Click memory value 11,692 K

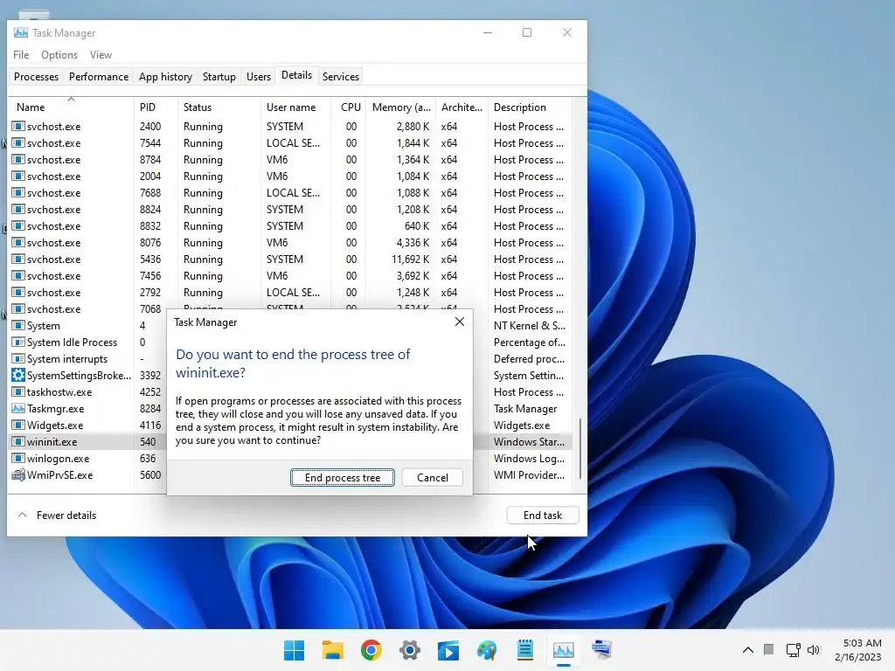tap(411, 259)
